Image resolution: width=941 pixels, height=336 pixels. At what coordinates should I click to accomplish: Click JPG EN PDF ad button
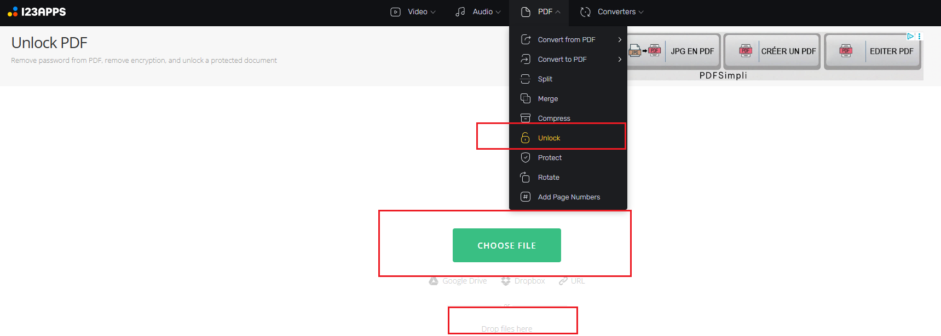pyautogui.click(x=673, y=51)
